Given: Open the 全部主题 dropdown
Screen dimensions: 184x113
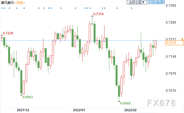Looking at the screenshot, I should 137,2.
